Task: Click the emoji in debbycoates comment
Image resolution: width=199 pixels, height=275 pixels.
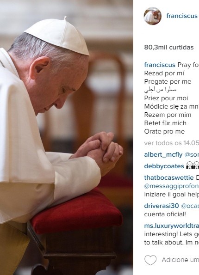Action: pos(193,166)
